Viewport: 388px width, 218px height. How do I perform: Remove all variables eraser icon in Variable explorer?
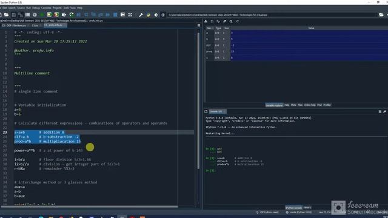click(x=224, y=21)
